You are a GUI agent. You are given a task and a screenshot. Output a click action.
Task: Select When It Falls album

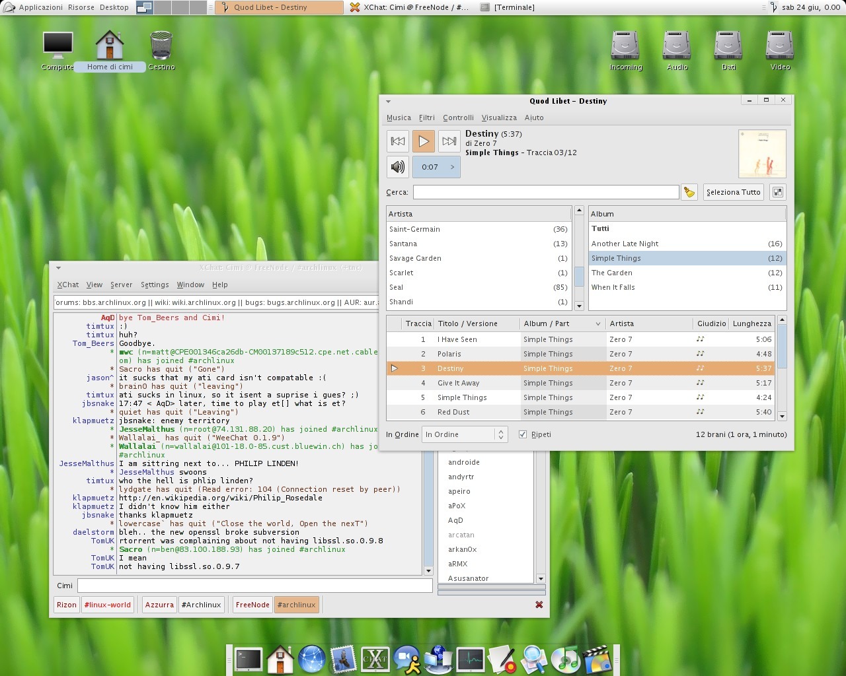pyautogui.click(x=687, y=287)
